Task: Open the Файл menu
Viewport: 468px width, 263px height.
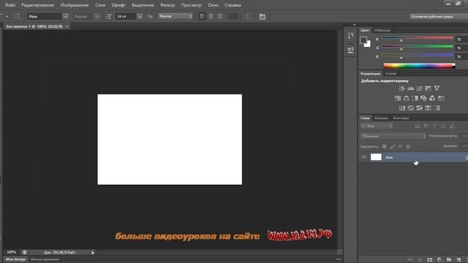Action: point(10,5)
